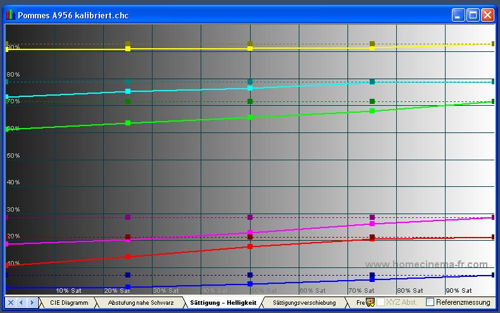The height and width of the screenshot is (313, 500).
Task: Maximize the Pommes A956 kalibriert.chc window
Action: pyautogui.click(x=473, y=15)
